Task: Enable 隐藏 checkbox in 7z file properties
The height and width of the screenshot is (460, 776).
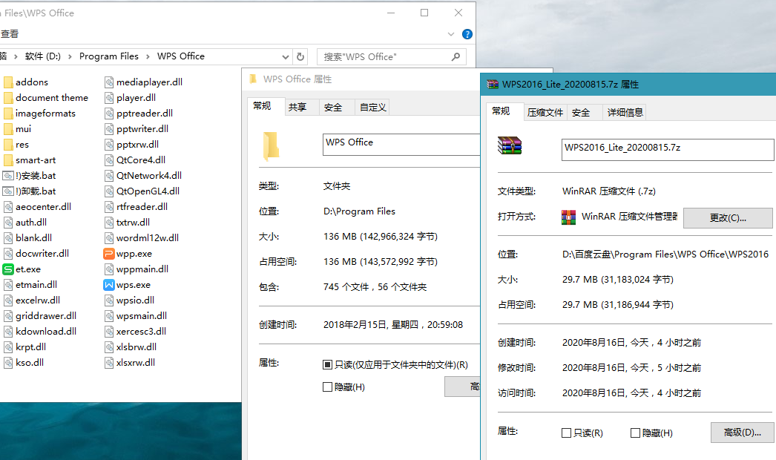Action: [635, 433]
